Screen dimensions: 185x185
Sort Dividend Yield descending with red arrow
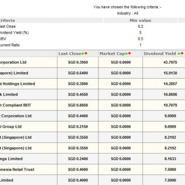tap(182, 53)
